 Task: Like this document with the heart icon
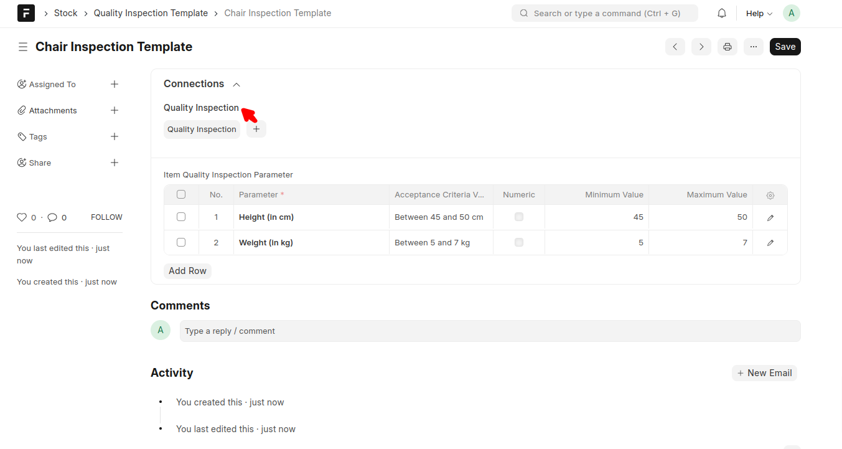(21, 217)
